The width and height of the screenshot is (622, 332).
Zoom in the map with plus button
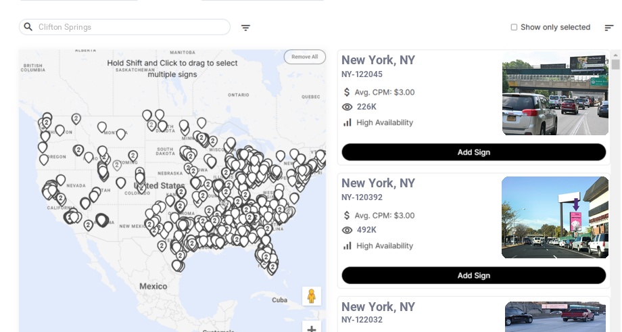[311, 329]
